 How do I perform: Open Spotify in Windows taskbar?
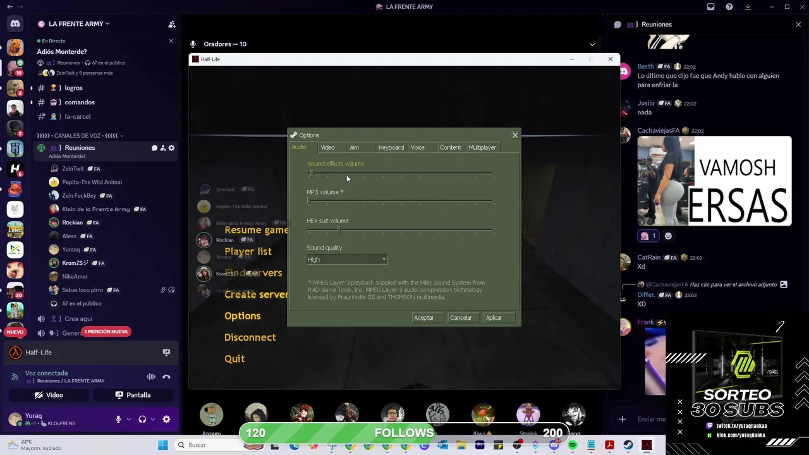[x=573, y=445]
